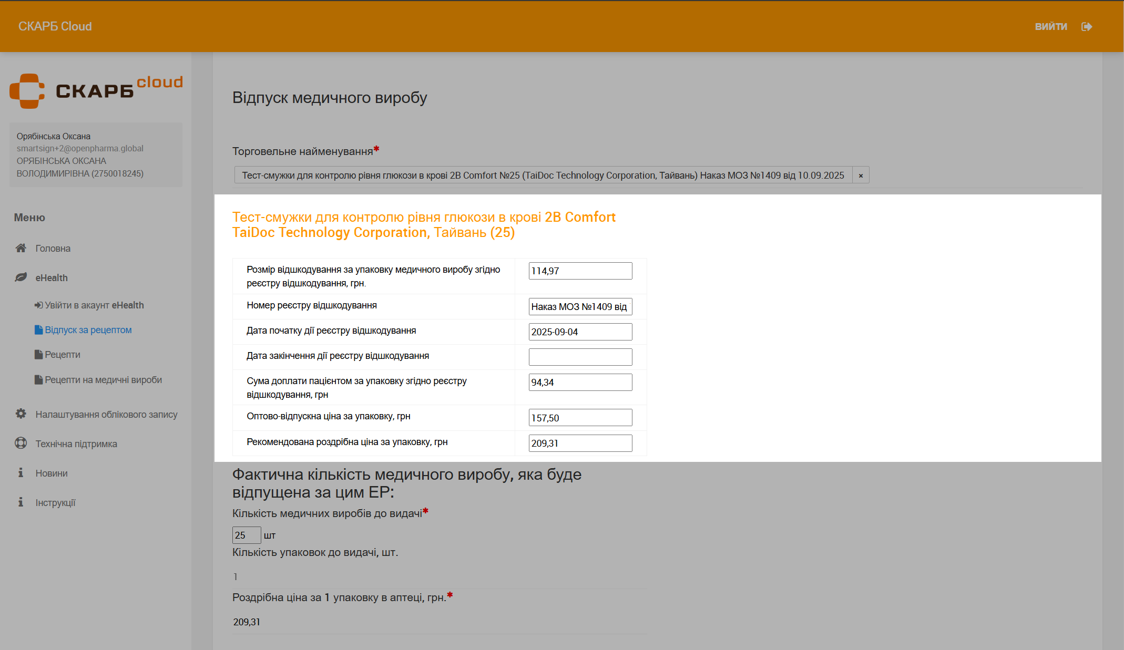Open Рецепти на медичні вироби
This screenshot has width=1124, height=650.
click(103, 380)
